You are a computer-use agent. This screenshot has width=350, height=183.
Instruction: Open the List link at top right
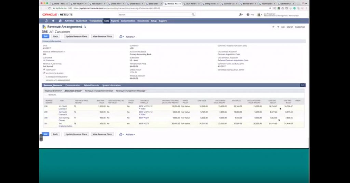tap(283, 27)
